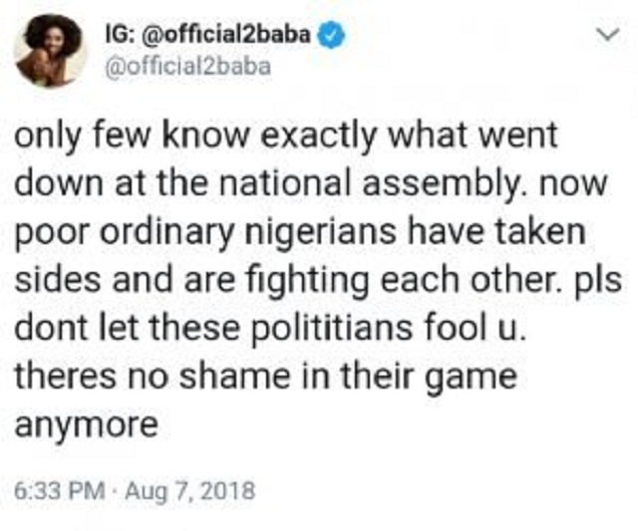Screen dimensions: 638x531
Task: Open the tweet options chevron
Action: coord(601,37)
